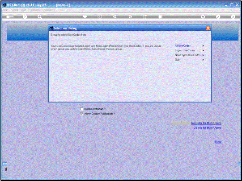
Task: Expand the Non-Logon UserCodes arrow
Action: click(203, 55)
